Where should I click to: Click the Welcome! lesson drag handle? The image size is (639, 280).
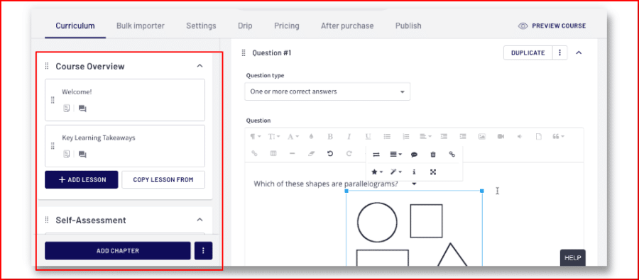pos(53,100)
